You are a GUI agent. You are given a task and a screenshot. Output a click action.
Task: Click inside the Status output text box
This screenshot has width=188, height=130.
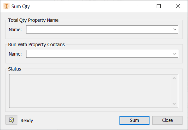pos(90,91)
